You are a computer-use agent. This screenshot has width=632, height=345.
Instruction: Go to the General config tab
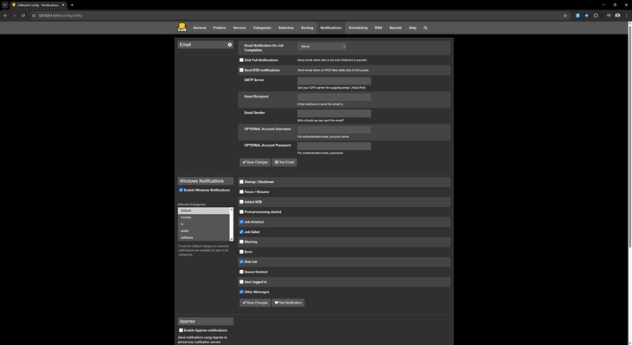199,28
